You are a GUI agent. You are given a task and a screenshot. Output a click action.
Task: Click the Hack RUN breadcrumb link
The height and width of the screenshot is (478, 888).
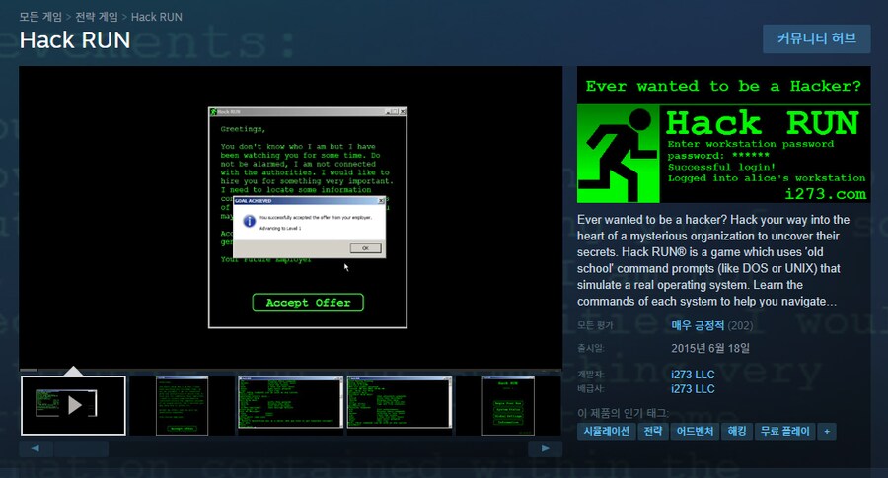coord(156,17)
